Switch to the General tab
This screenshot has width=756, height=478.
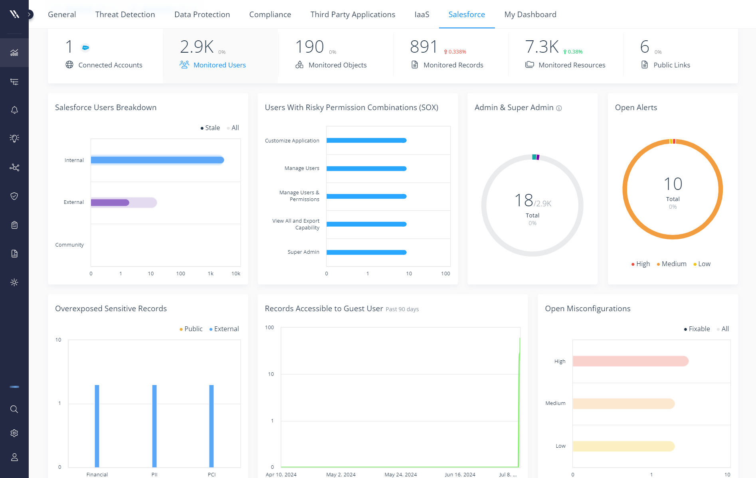tap(62, 14)
